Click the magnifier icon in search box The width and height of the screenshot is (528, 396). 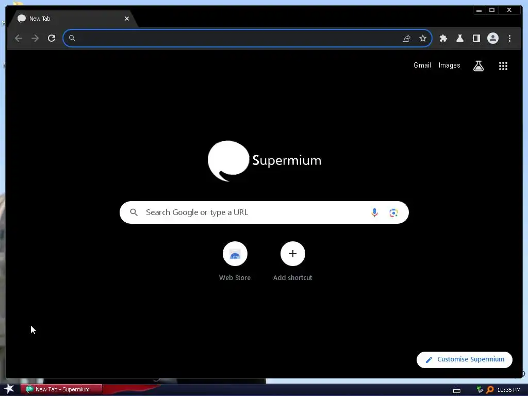coord(134,212)
